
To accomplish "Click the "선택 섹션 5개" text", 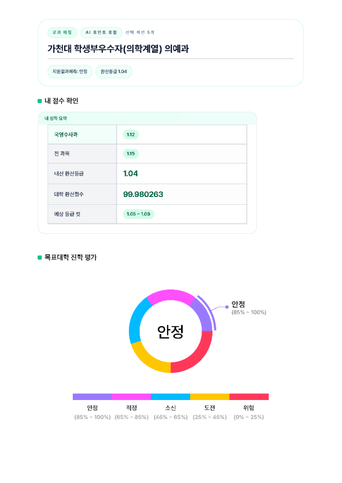I will click(140, 33).
